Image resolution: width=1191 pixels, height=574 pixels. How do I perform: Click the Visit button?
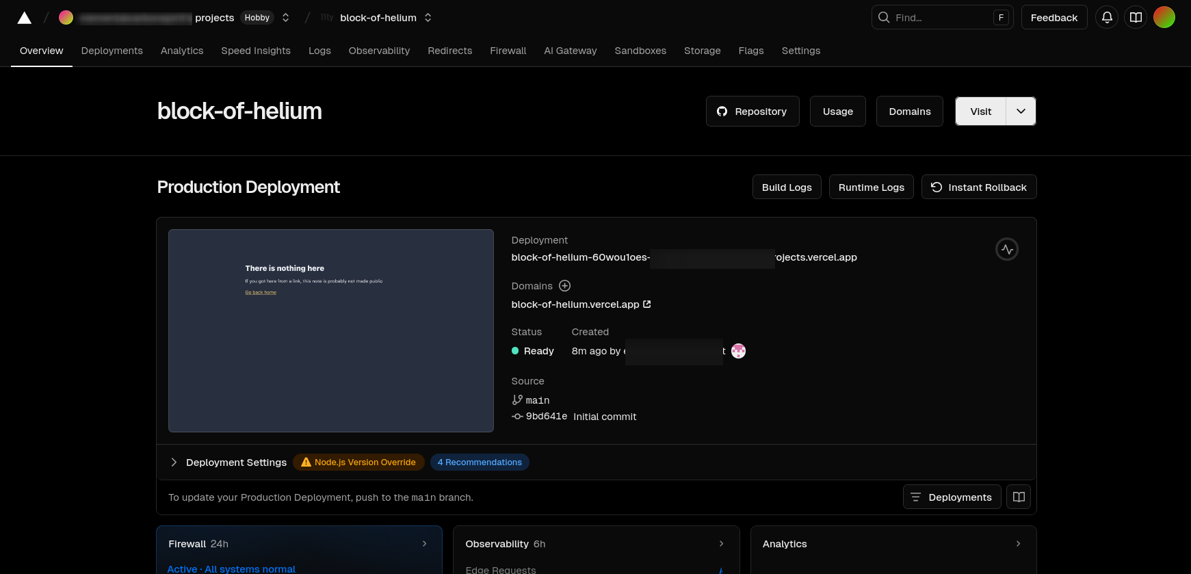coord(980,112)
